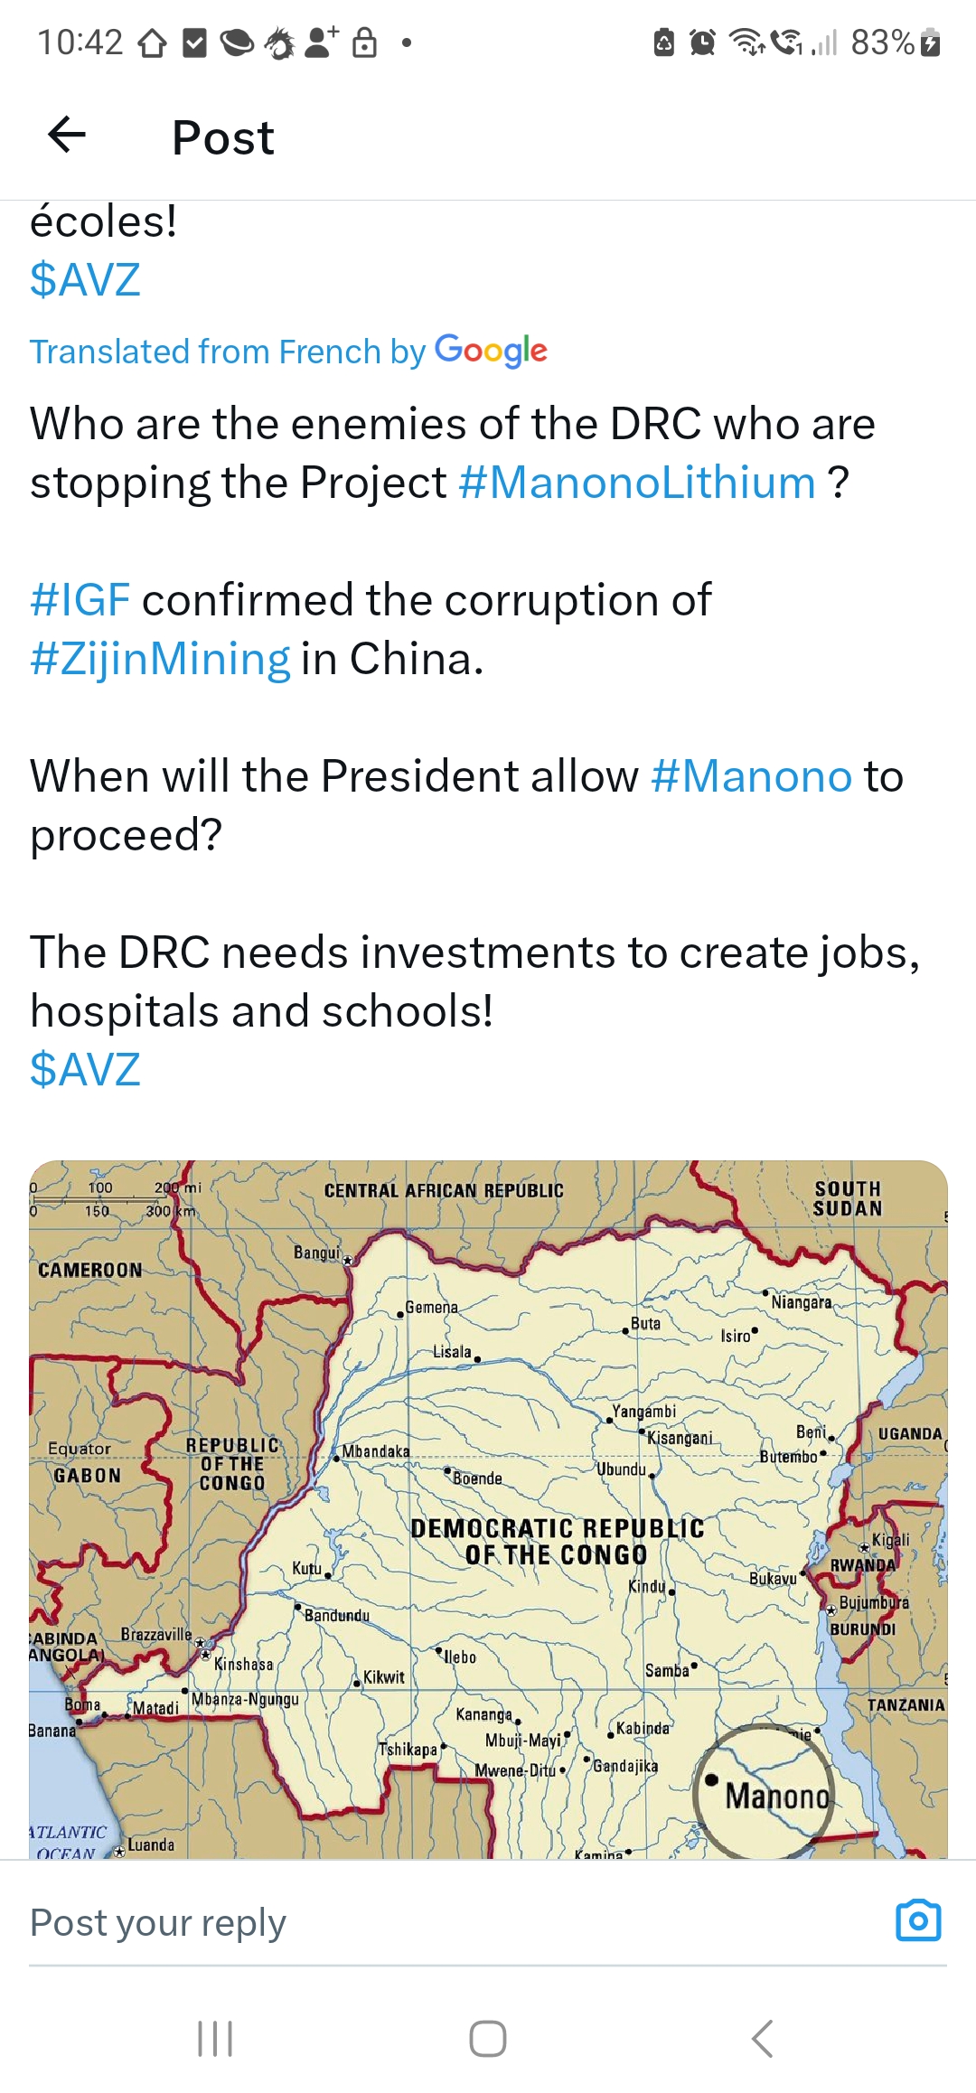Screen dimensions: 976x2093
Task: Open the #ZijinMining hashtag
Action: coord(160,659)
